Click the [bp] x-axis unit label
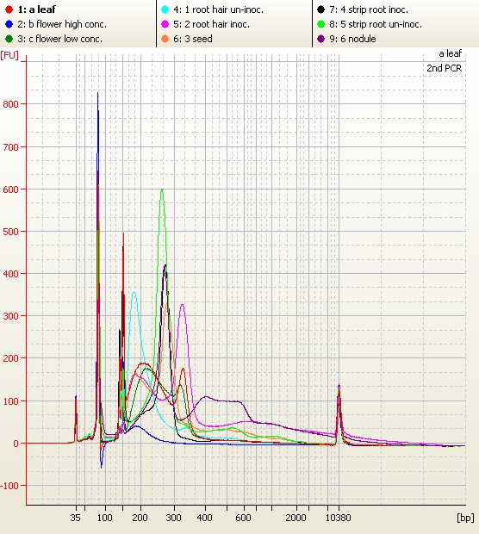The image size is (479, 534). point(465,518)
